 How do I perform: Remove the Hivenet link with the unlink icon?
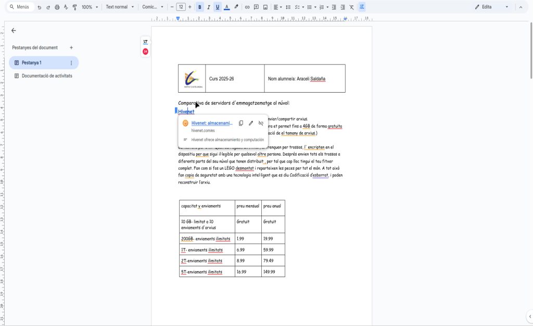coord(261,123)
